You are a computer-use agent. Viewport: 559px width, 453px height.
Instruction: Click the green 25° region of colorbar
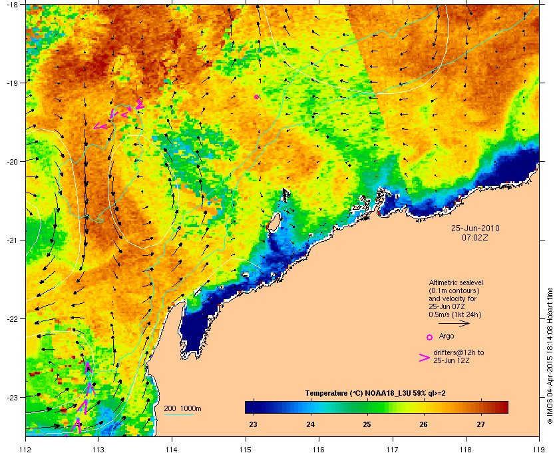(367, 407)
